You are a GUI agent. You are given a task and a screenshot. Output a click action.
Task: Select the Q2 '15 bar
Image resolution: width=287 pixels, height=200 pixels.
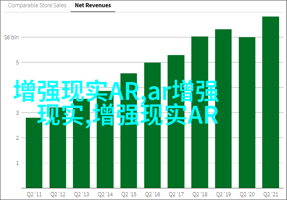[x=129, y=130]
